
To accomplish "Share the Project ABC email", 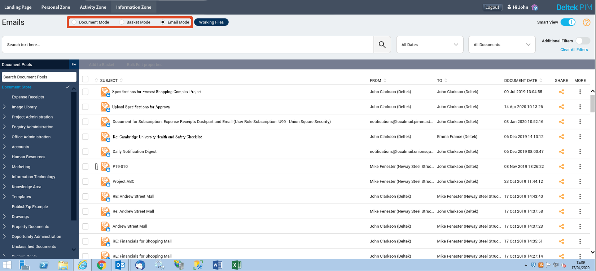I will coord(561,182).
